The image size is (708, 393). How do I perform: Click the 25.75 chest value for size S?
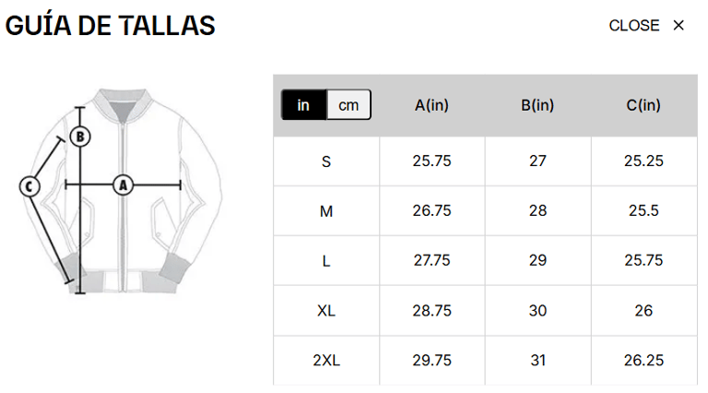tap(431, 161)
